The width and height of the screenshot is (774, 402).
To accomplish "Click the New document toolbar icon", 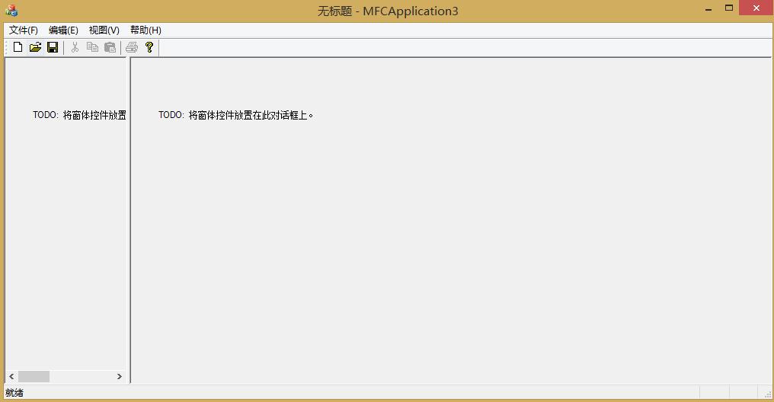I will tap(18, 47).
